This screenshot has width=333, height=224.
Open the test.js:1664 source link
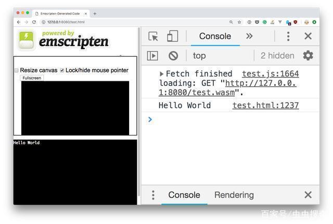[270, 74]
